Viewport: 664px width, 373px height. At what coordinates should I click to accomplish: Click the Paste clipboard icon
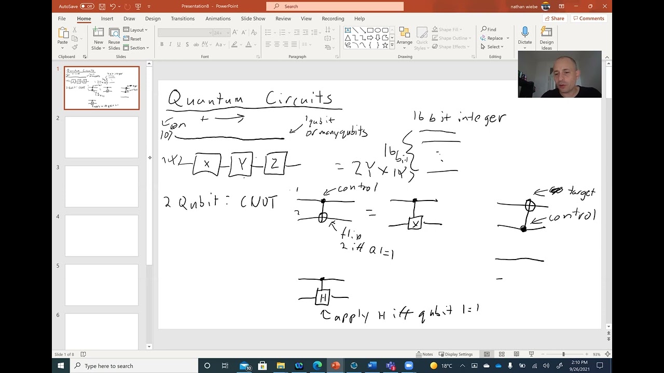pos(63,33)
